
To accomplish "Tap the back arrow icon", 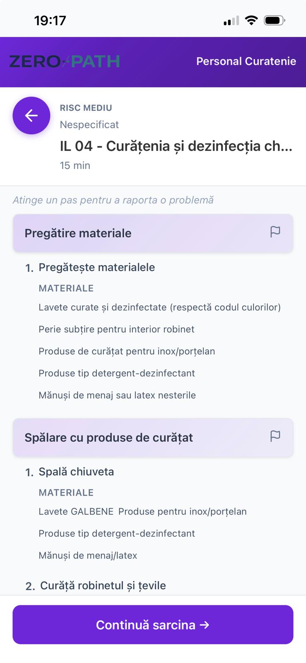I will [31, 116].
